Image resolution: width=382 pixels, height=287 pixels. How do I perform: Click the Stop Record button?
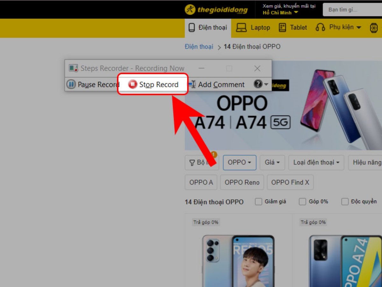pos(153,85)
